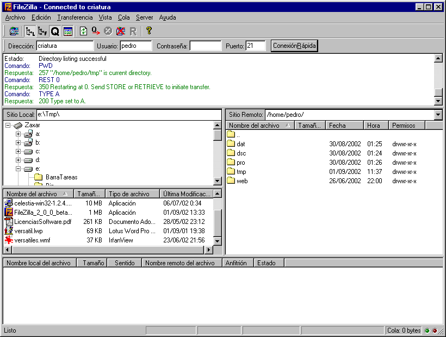Image resolution: width=446 pixels, height=337 pixels.
Task: Click the yellow question mark Help icon
Action: 148,32
